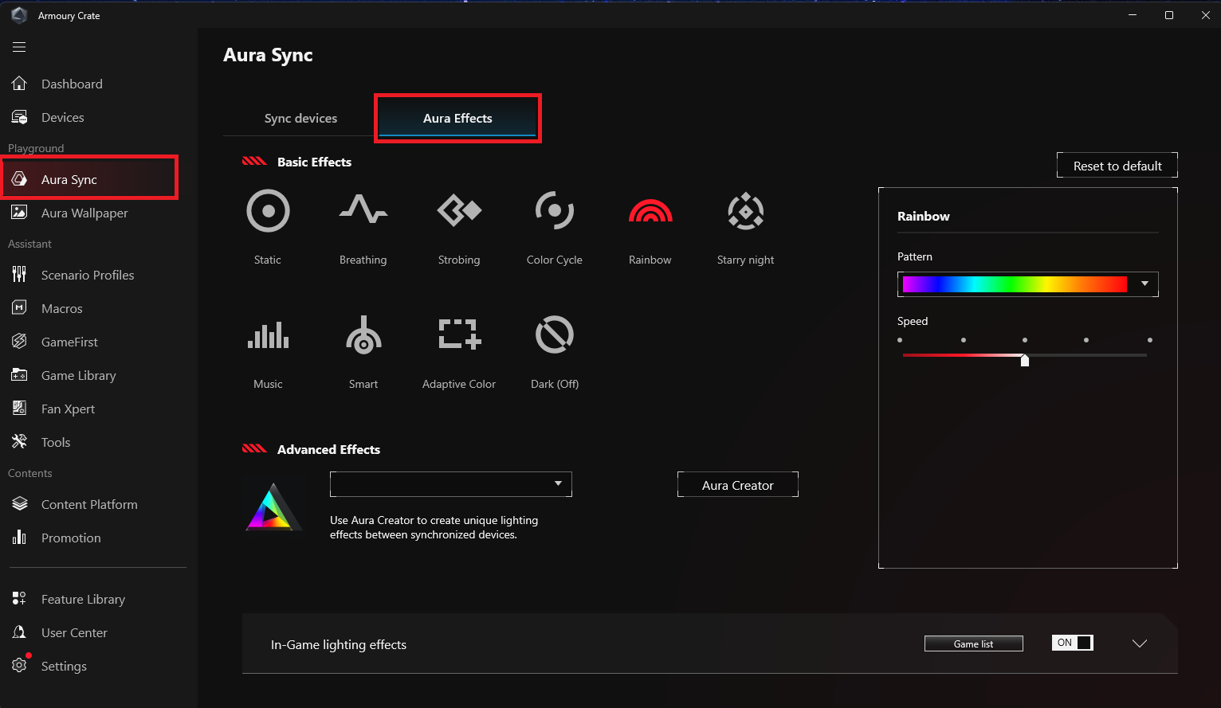Open Feature Library page
The image size is (1221, 708).
click(x=83, y=599)
